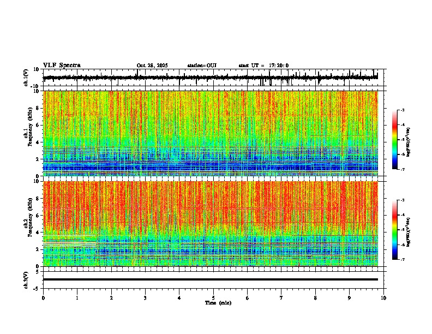Click the ch.2 spectrogram image

pos(211,224)
